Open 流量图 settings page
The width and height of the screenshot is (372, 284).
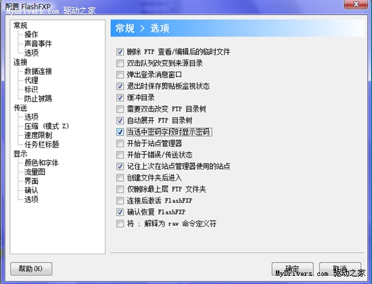34,172
